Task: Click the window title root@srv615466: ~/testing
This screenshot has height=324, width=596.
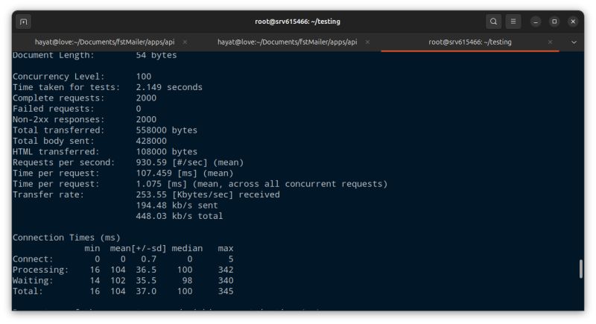Action: (297, 22)
